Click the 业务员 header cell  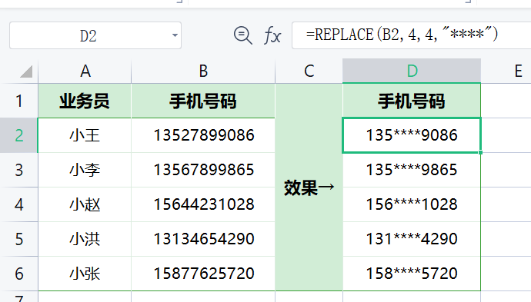tap(85, 101)
